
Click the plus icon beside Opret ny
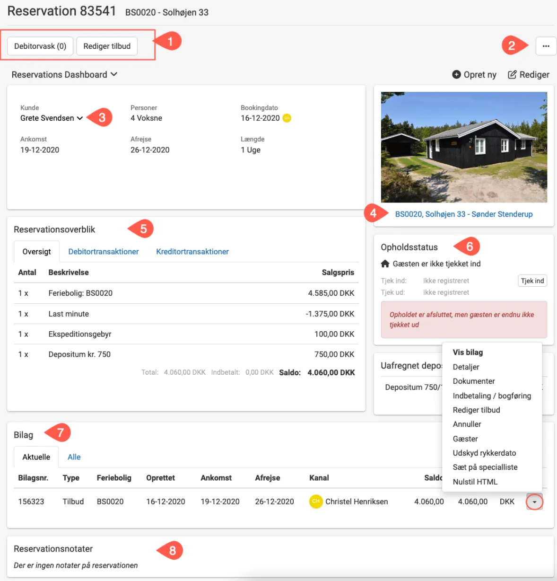click(x=456, y=75)
